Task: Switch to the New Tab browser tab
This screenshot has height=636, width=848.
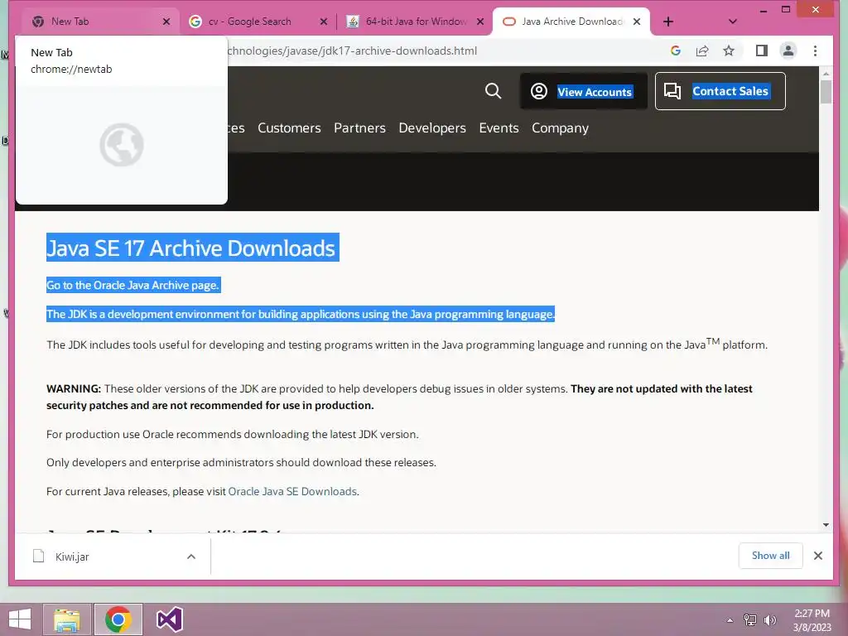Action: click(x=100, y=22)
